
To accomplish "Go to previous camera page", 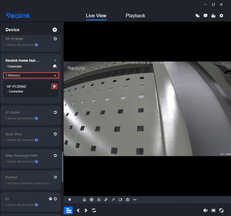I will pos(78,211).
